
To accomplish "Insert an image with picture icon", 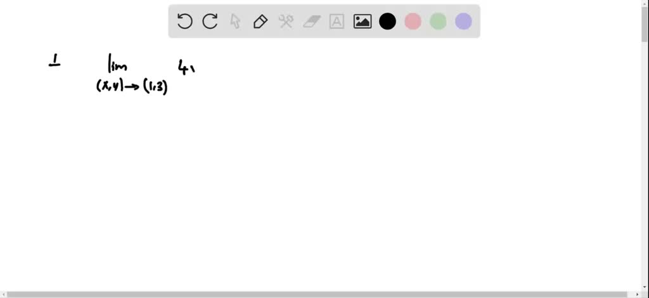I will 362,21.
